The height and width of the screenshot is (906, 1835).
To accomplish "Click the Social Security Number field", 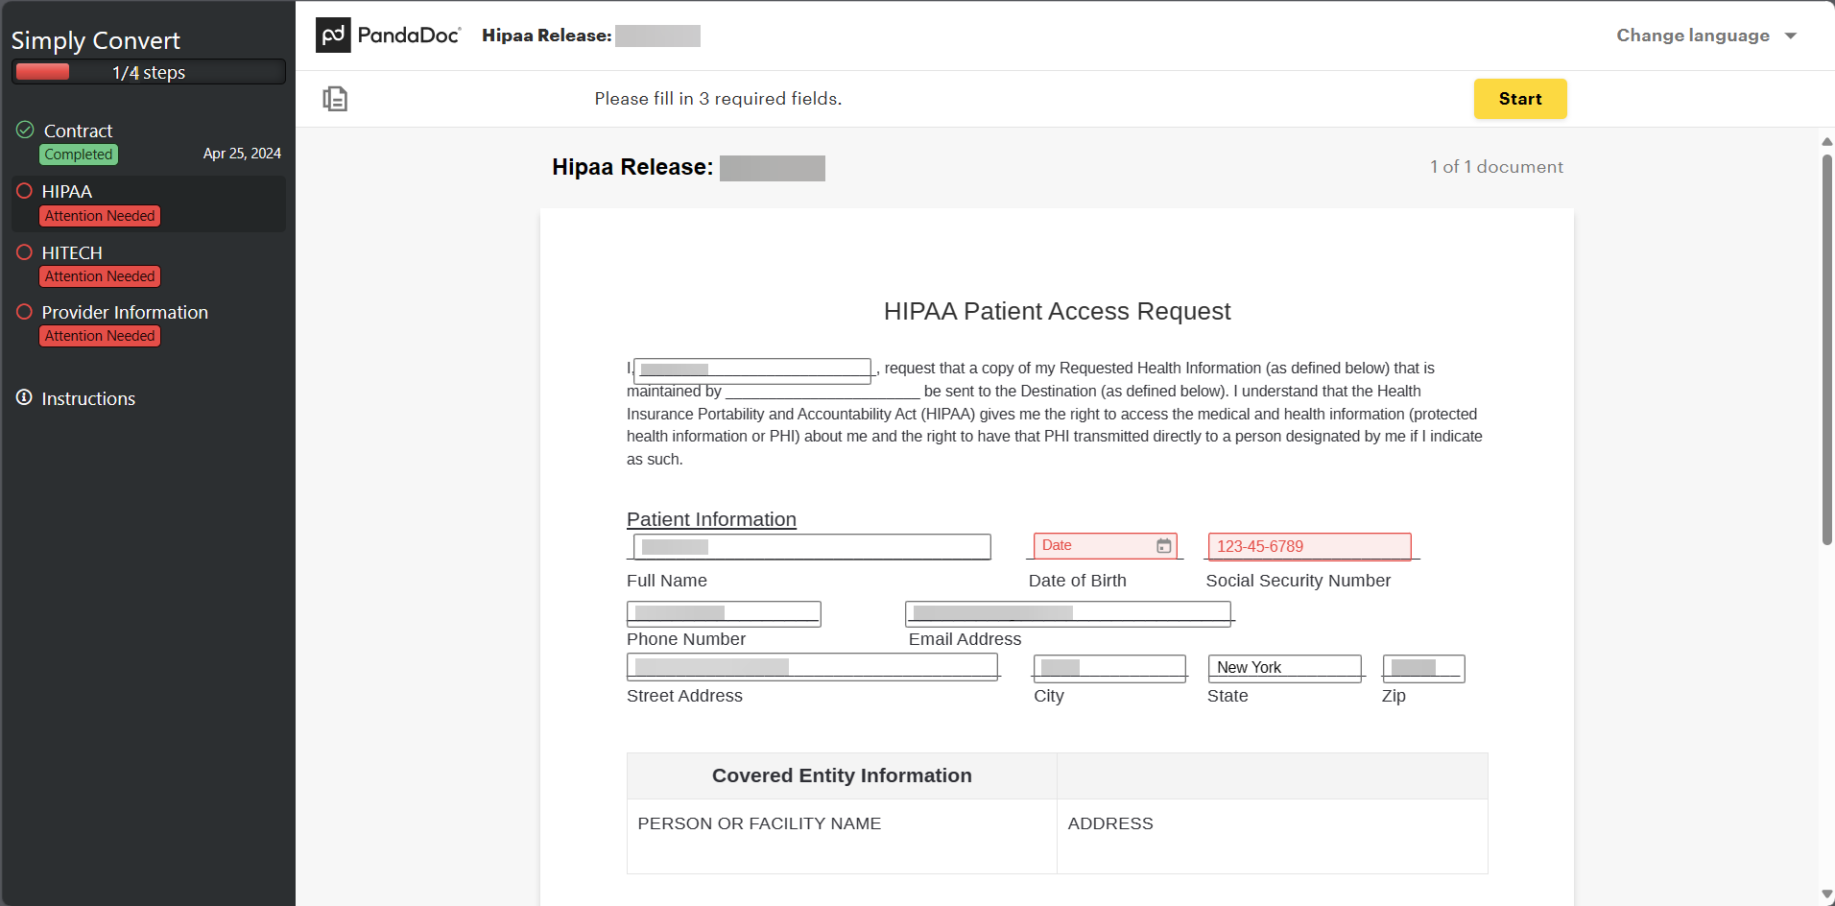I will click(1309, 546).
